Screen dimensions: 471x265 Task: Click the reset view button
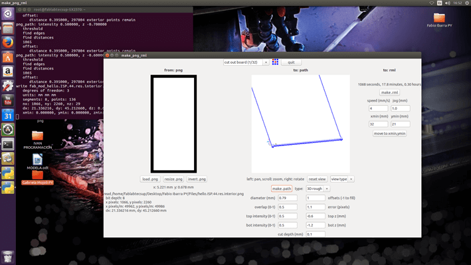tap(317, 179)
